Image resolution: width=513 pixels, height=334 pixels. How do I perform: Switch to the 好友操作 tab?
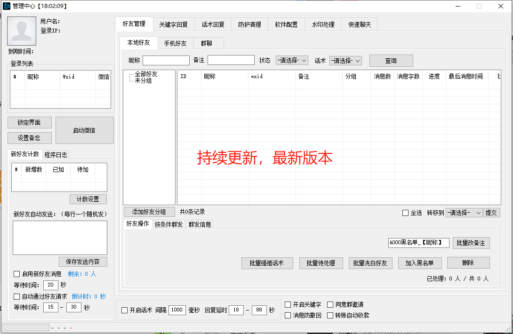(x=138, y=223)
